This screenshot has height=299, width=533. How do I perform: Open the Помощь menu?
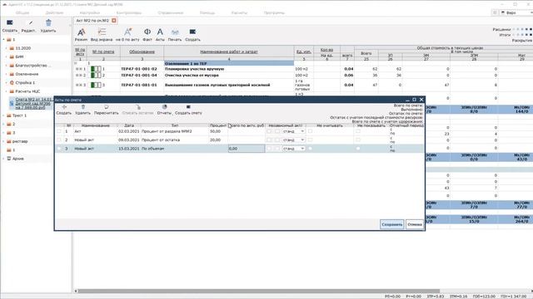(x=207, y=13)
